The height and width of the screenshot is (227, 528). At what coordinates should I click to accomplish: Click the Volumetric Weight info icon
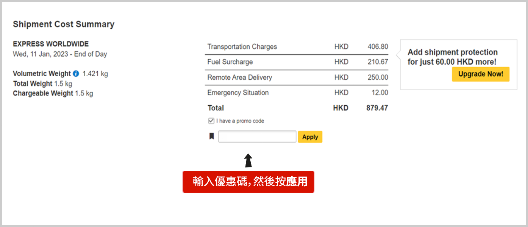tap(76, 74)
